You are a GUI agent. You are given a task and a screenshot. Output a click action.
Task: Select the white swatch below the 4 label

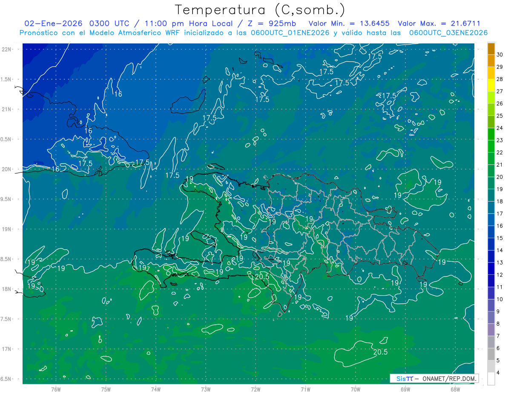coord(491,378)
